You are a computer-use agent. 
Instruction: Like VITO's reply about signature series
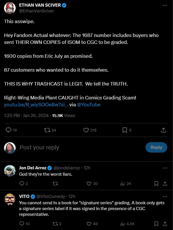(x=89, y=224)
